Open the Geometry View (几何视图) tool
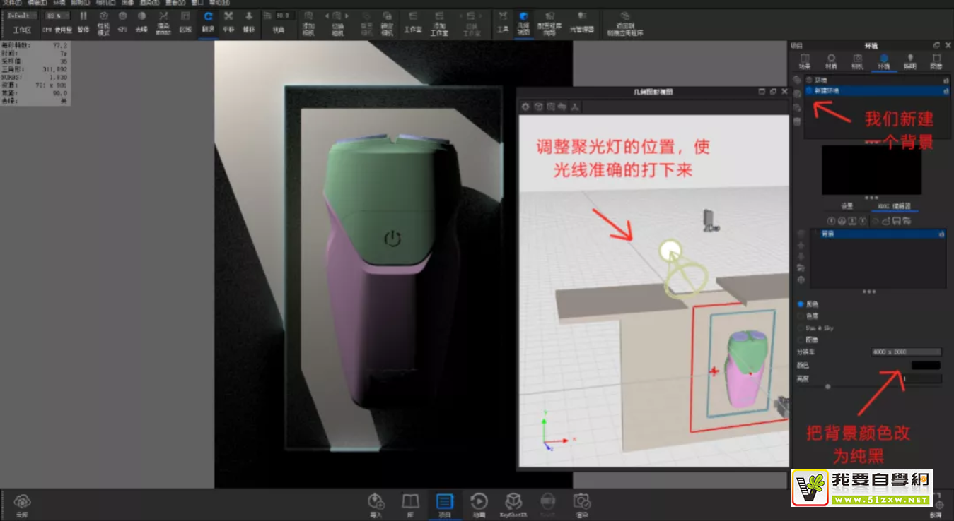Image resolution: width=954 pixels, height=521 pixels. click(523, 20)
